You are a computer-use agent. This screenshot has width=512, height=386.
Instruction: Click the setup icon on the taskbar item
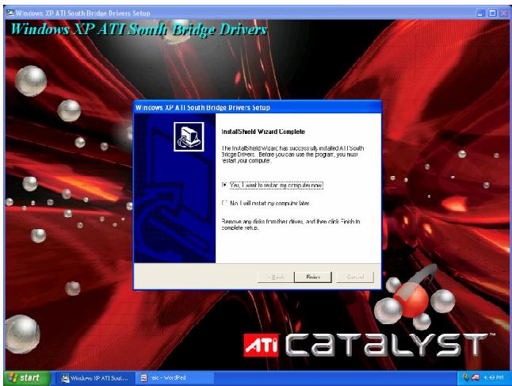(65, 378)
